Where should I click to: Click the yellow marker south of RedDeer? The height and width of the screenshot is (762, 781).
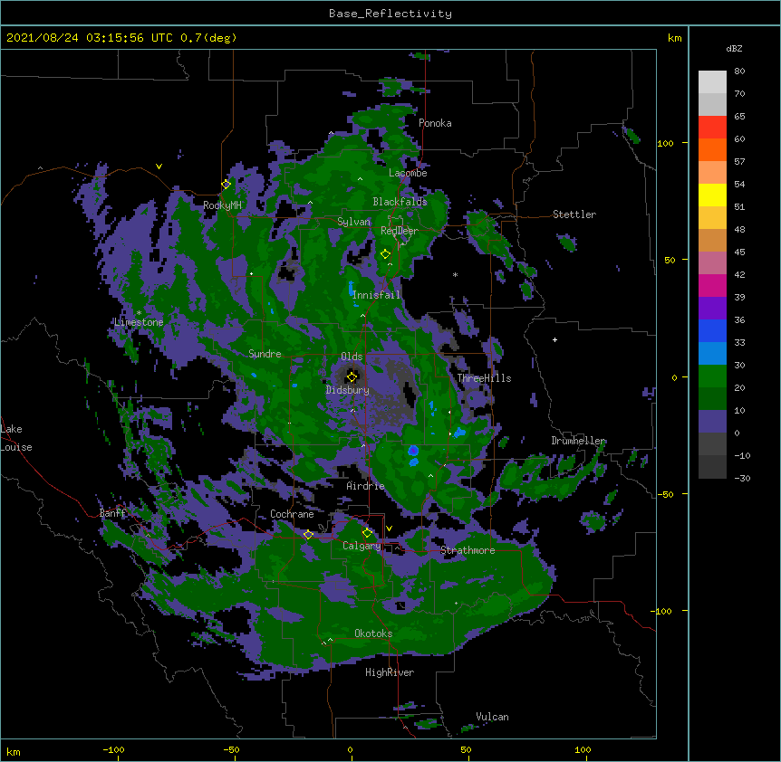click(x=385, y=254)
